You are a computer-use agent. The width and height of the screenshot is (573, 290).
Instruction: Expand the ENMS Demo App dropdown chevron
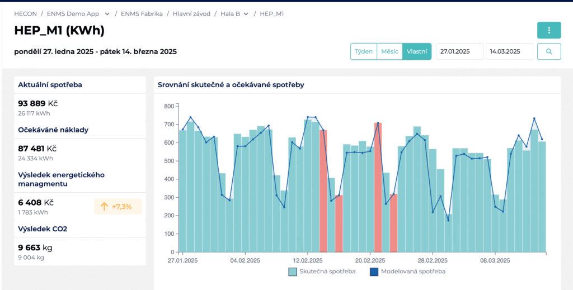107,14
